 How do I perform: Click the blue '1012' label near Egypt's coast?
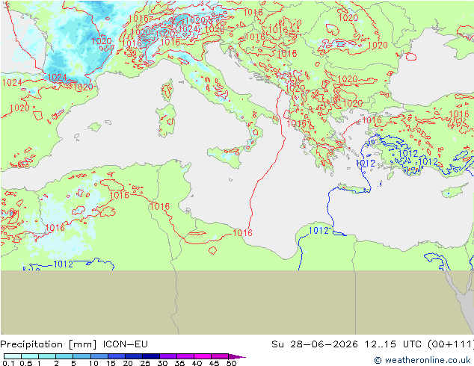pyautogui.click(x=318, y=231)
